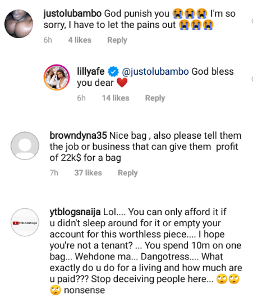Open the lillyafe username link
The width and height of the screenshot is (253, 297).
91,71
